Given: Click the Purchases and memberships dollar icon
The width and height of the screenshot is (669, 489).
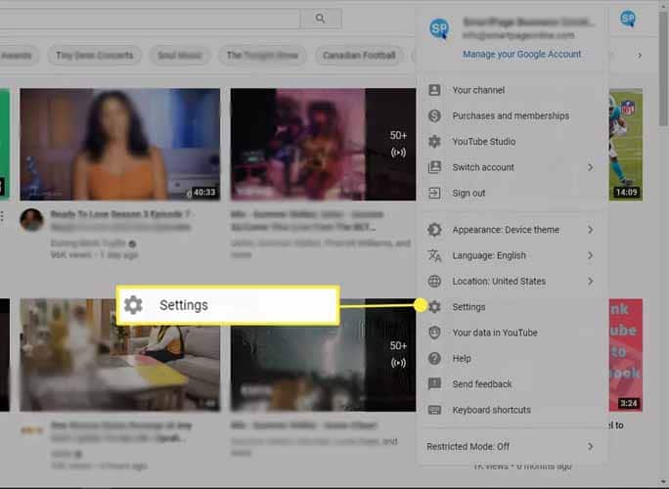Looking at the screenshot, I should coord(434,115).
